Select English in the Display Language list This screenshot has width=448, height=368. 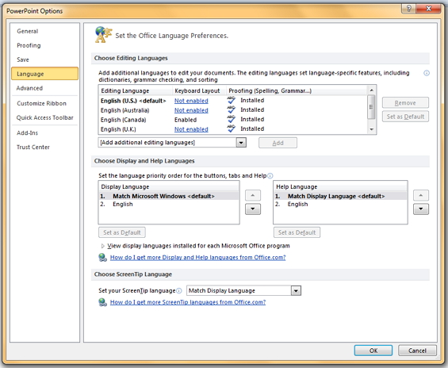point(169,204)
